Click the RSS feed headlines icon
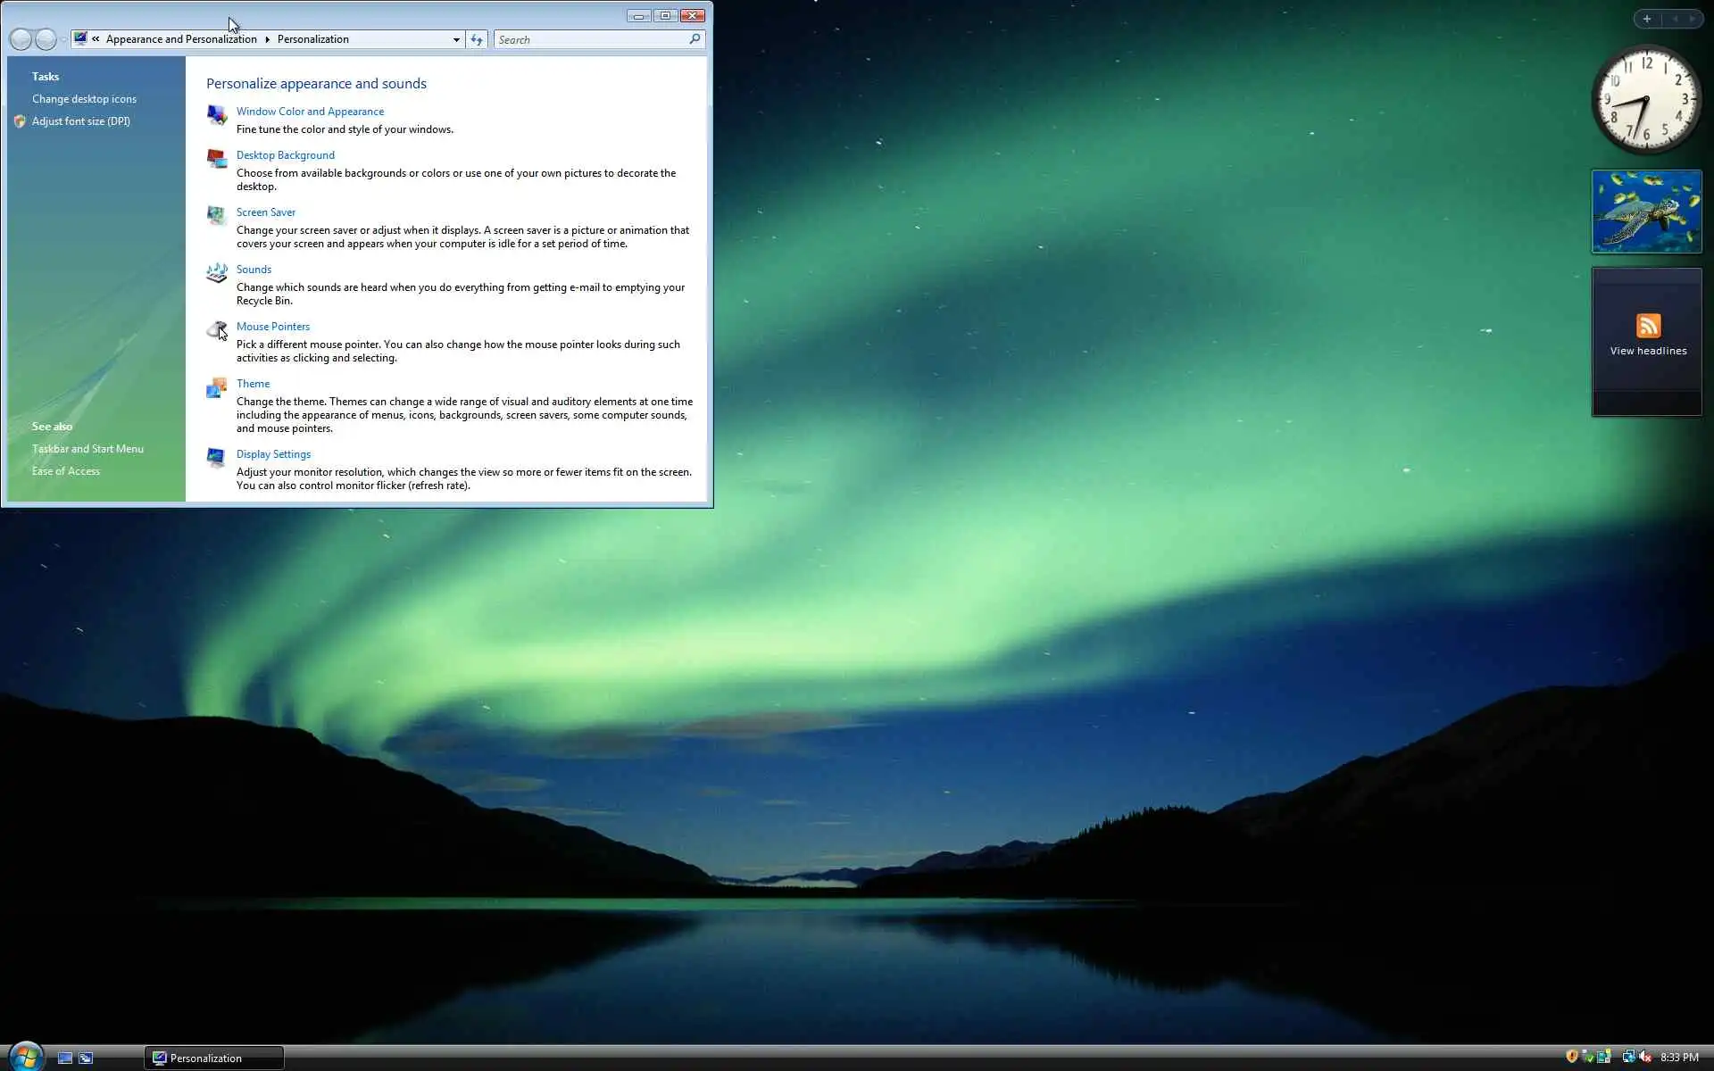This screenshot has height=1071, width=1714. [1648, 325]
